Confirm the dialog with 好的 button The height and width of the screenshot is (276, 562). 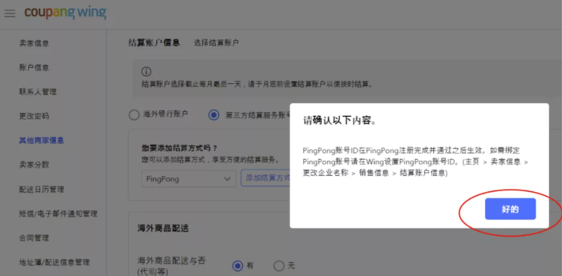[510, 209]
